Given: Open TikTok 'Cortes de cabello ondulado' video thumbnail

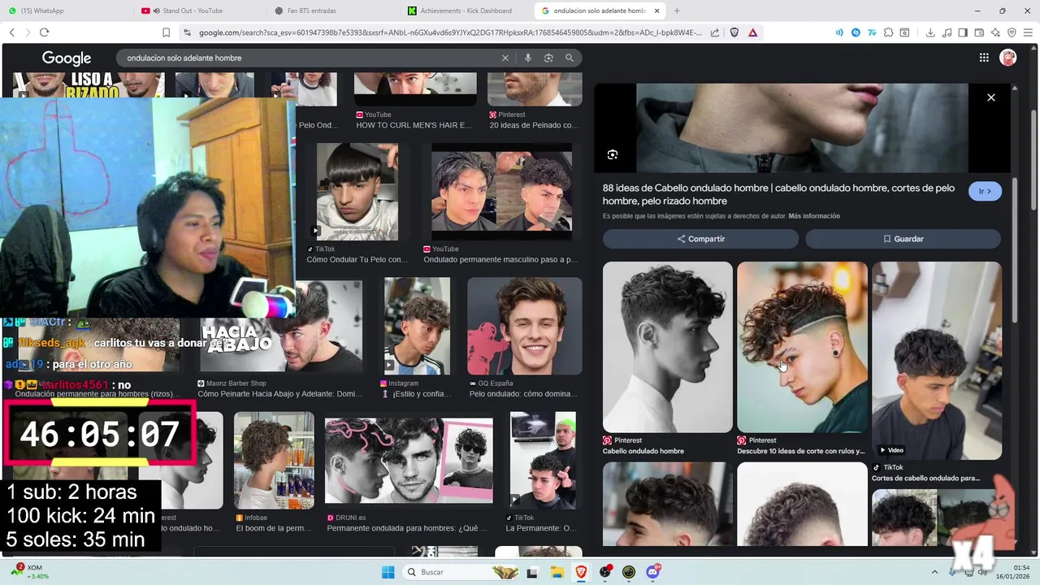Looking at the screenshot, I should [936, 361].
